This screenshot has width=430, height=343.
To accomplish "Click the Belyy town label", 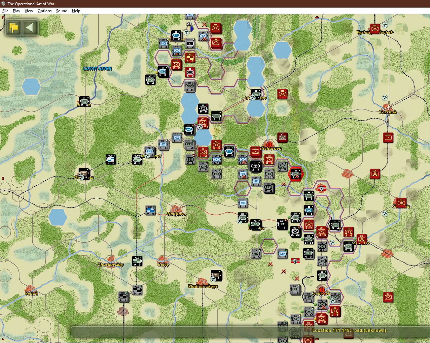I will 163,265.
